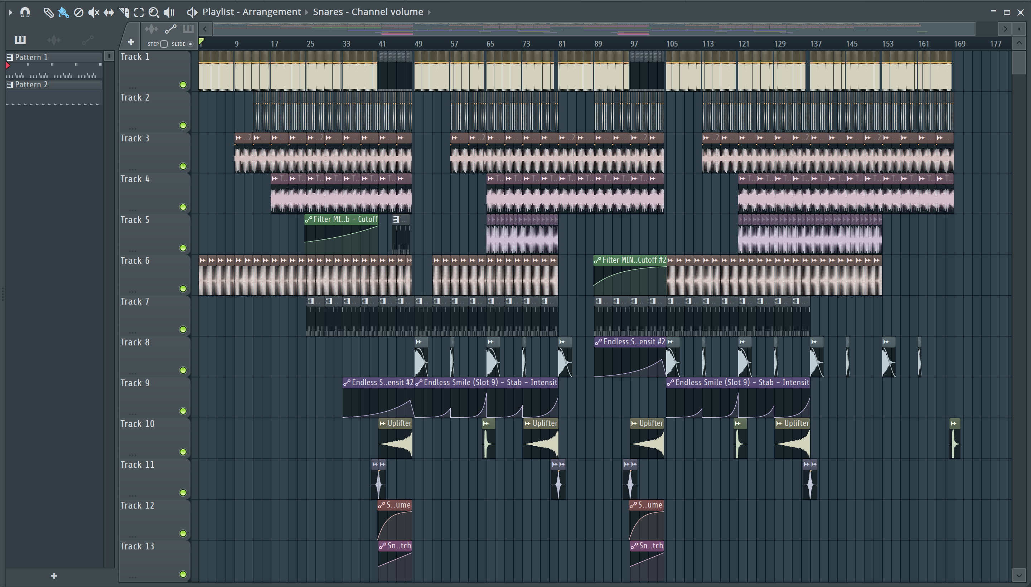
Task: Toggle the STEP editing checkbox
Action: pyautogui.click(x=164, y=44)
